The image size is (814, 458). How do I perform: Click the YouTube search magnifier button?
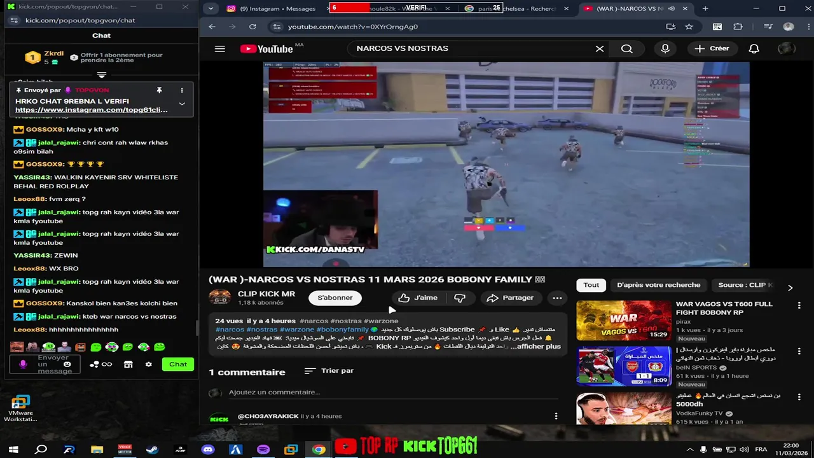[x=626, y=48]
